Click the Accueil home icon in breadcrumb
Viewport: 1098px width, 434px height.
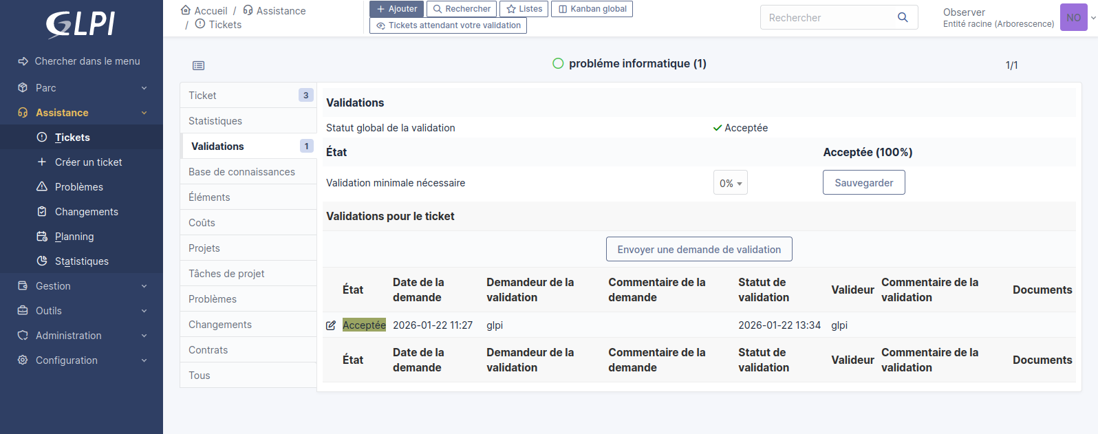[x=186, y=10]
